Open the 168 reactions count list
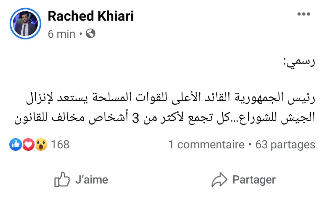The image size is (325, 197). 60,145
